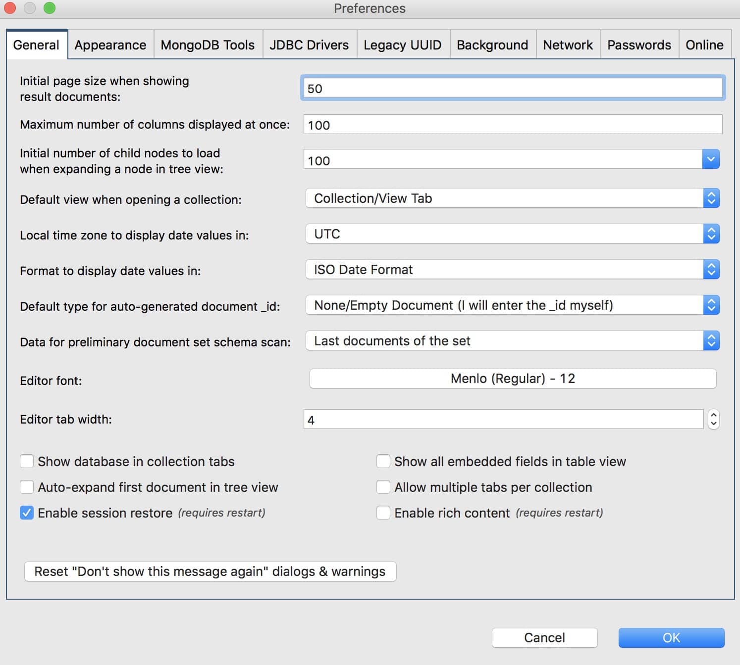Confirm preferences with OK
Image resolution: width=740 pixels, height=665 pixels.
click(671, 638)
